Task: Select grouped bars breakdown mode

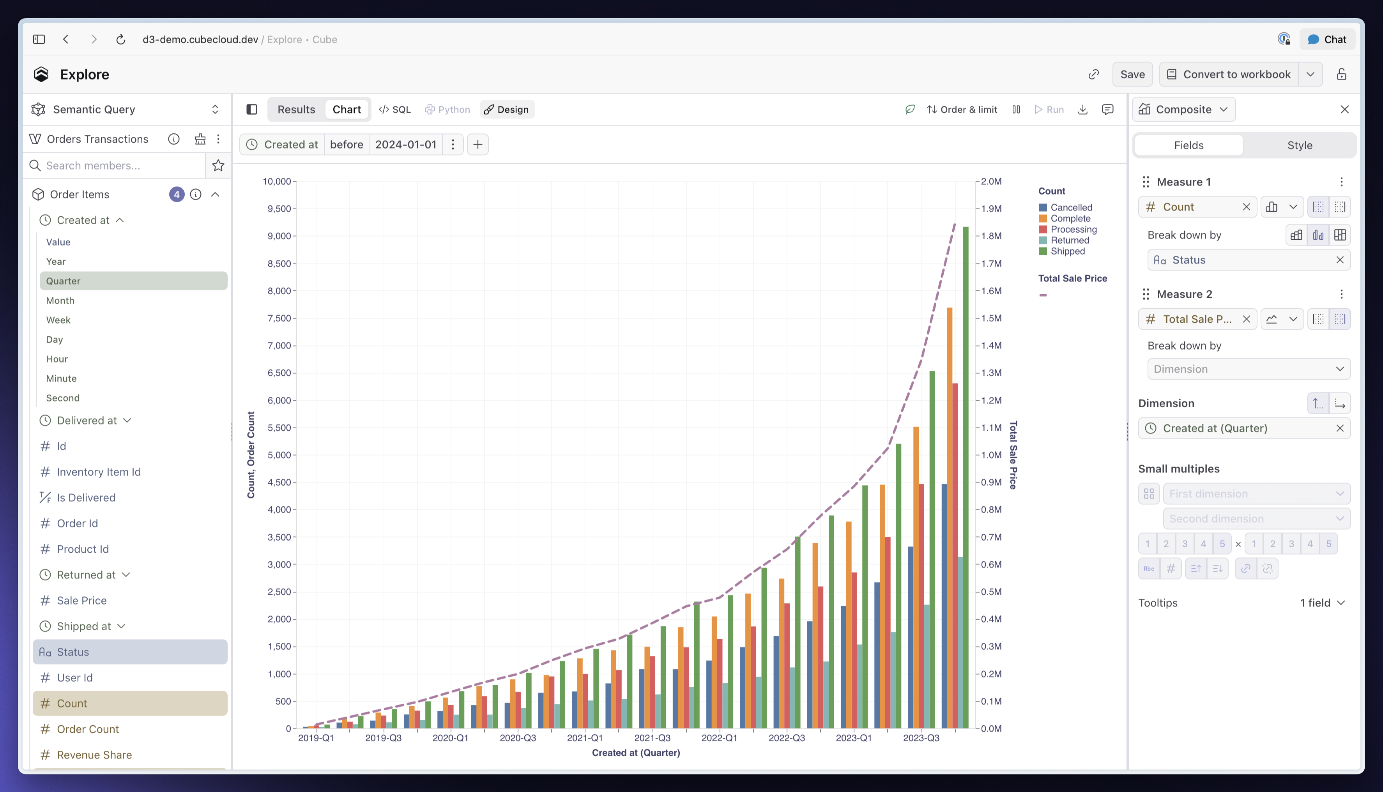Action: [x=1318, y=235]
